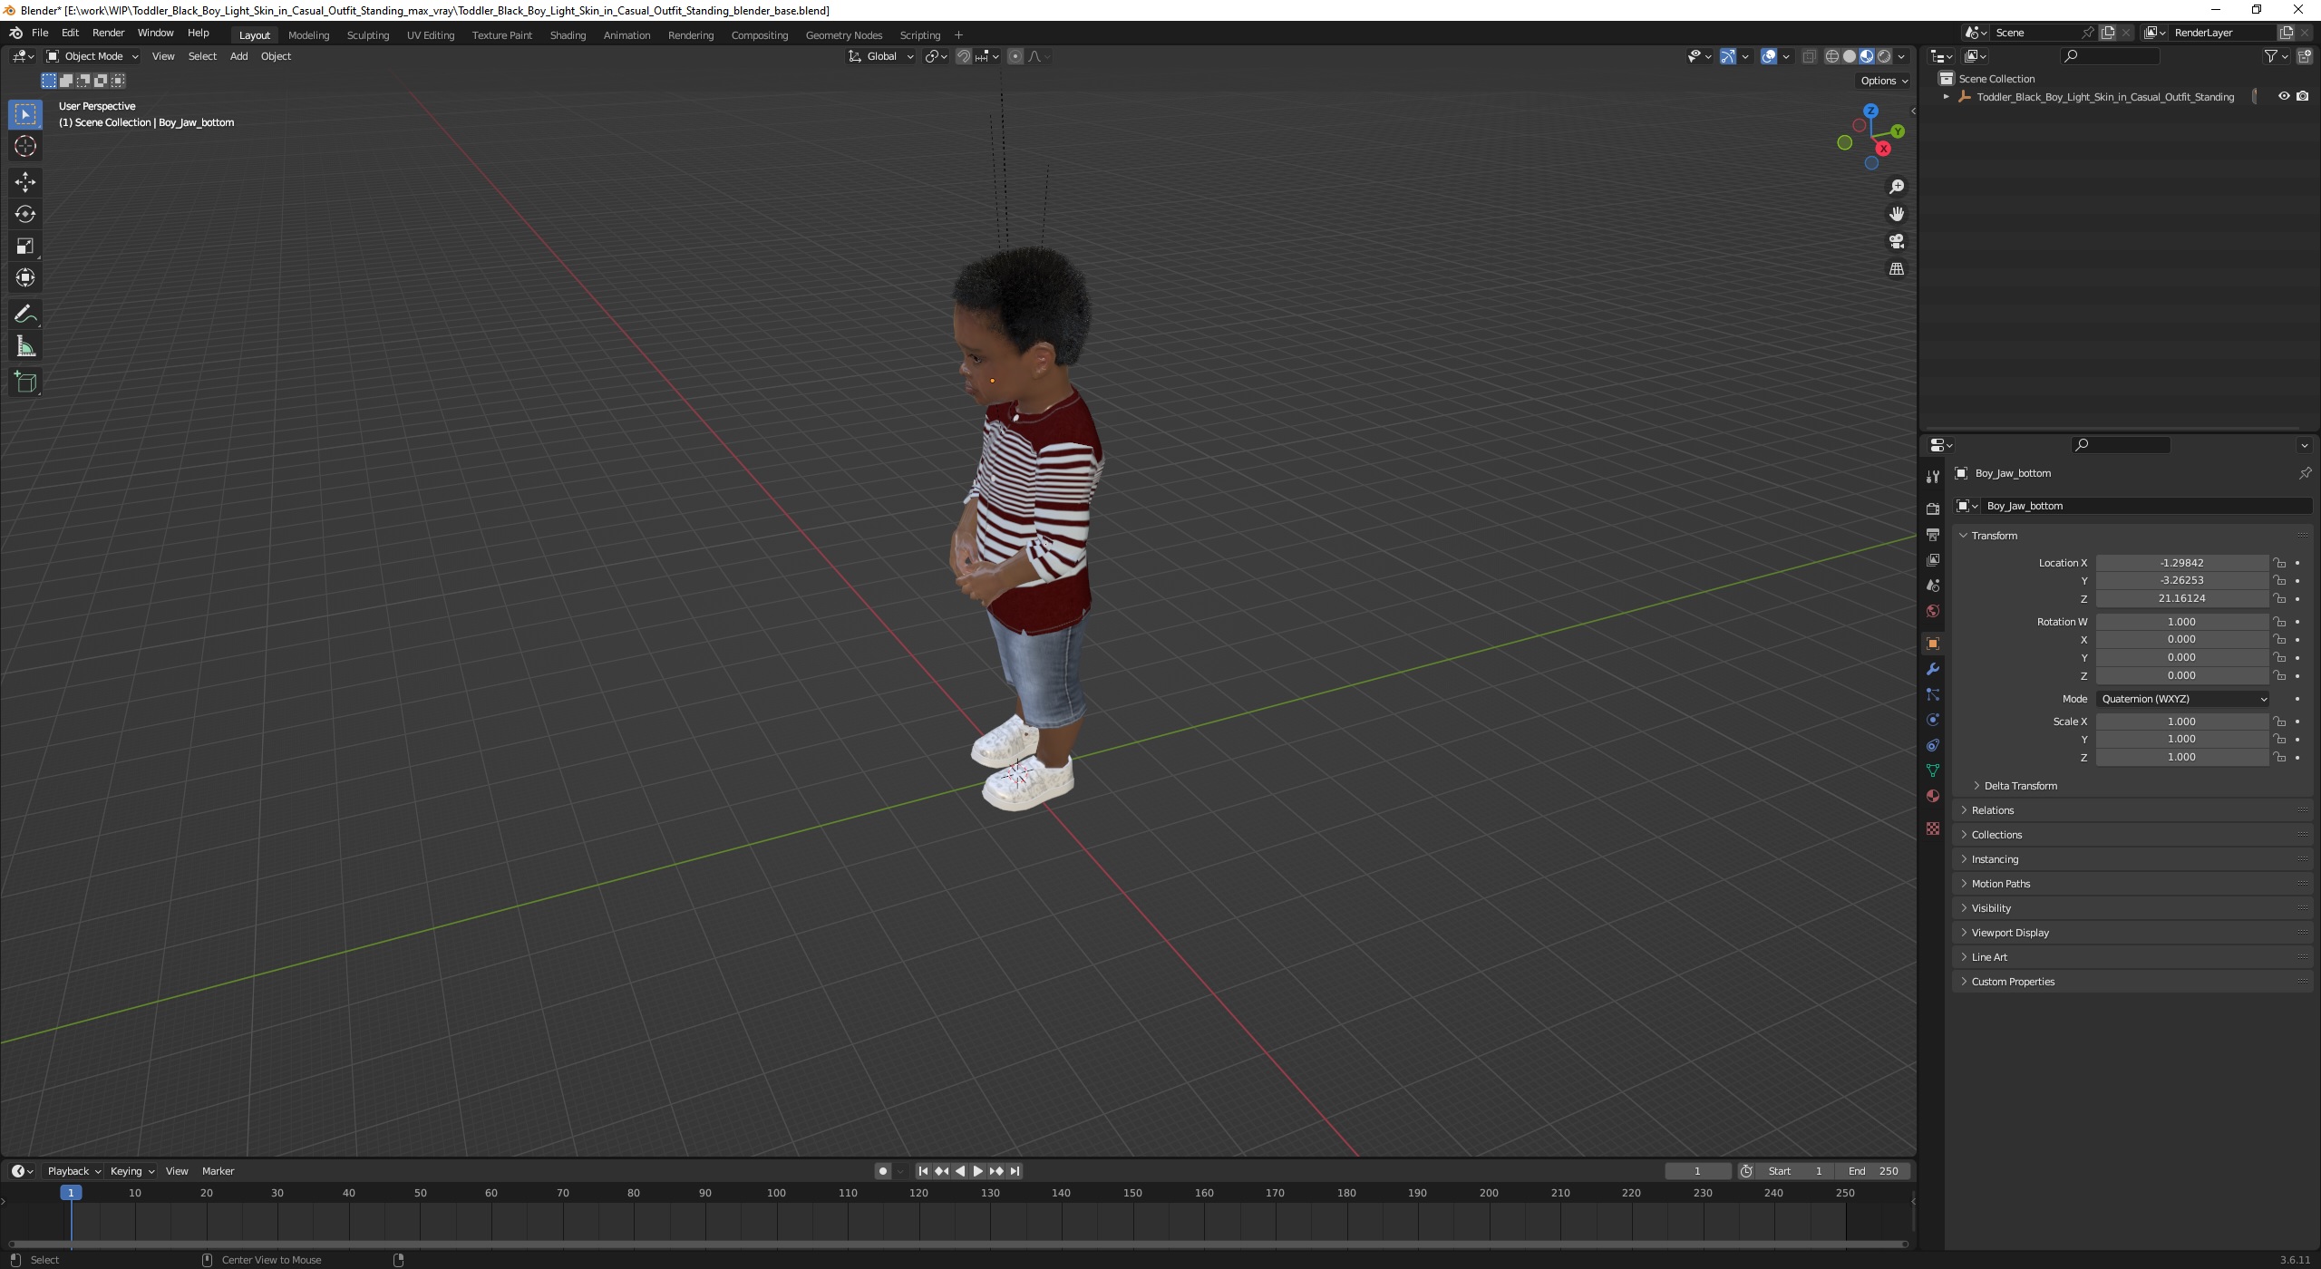The image size is (2321, 1269).
Task: Hide the Toddler collection with eye icon
Action: tap(2284, 96)
